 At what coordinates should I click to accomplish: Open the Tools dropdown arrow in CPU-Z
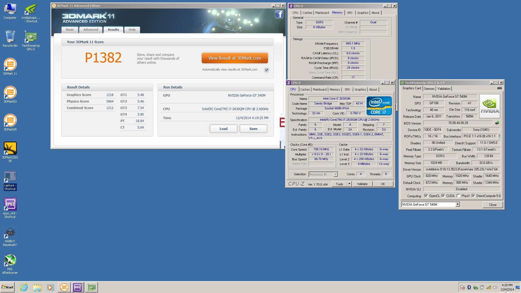pyautogui.click(x=349, y=184)
